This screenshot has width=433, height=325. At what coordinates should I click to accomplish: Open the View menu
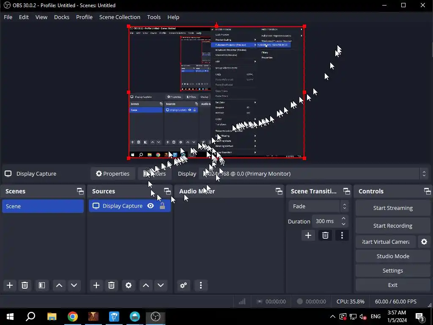41,17
